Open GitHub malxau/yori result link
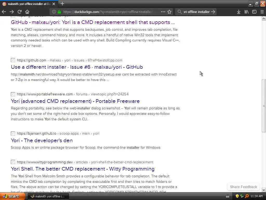Screen dimensions: 266x200 point(93,22)
